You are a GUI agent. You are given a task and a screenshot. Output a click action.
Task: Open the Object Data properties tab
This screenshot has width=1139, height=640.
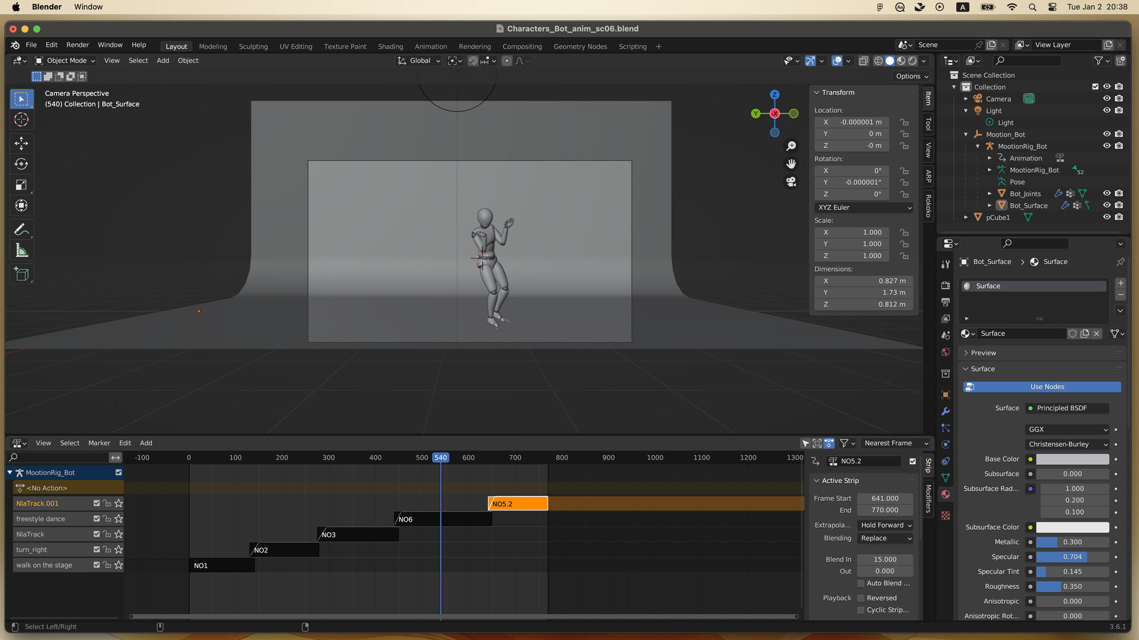pos(945,477)
